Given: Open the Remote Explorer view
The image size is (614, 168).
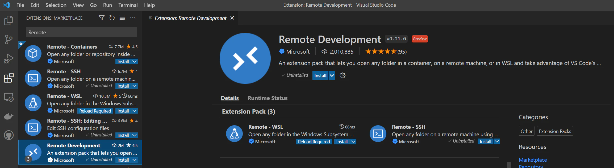Looking at the screenshot, I should click(x=9, y=97).
